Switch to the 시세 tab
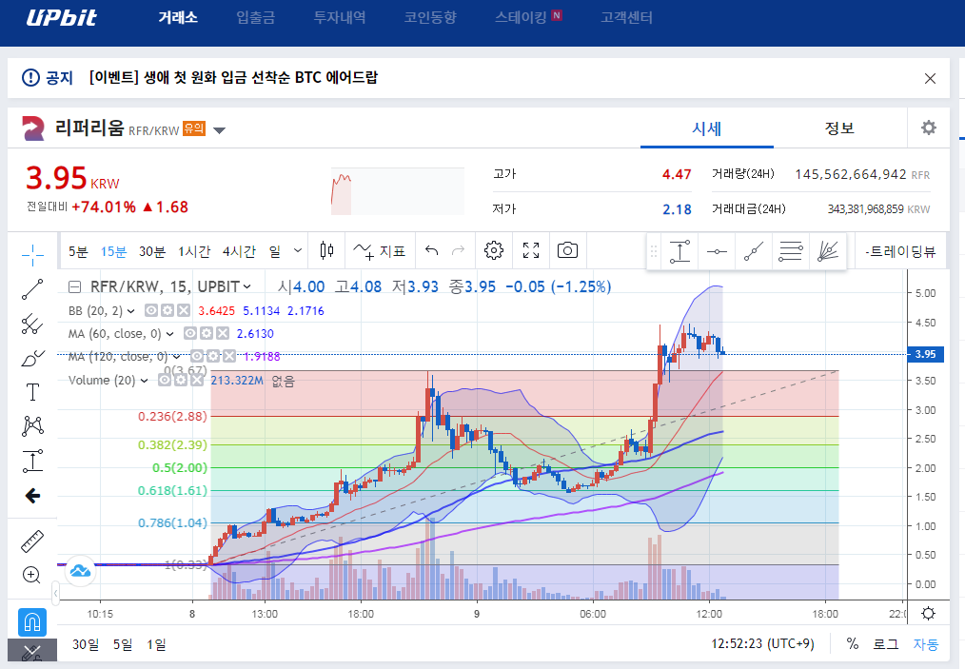The height and width of the screenshot is (669, 965). click(x=706, y=128)
